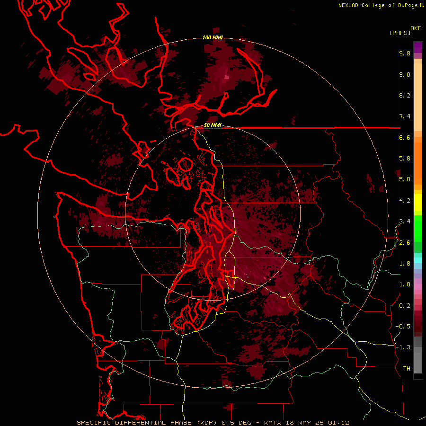Click the purple top segment of color scale
The width and height of the screenshot is (426, 426).
(418, 47)
